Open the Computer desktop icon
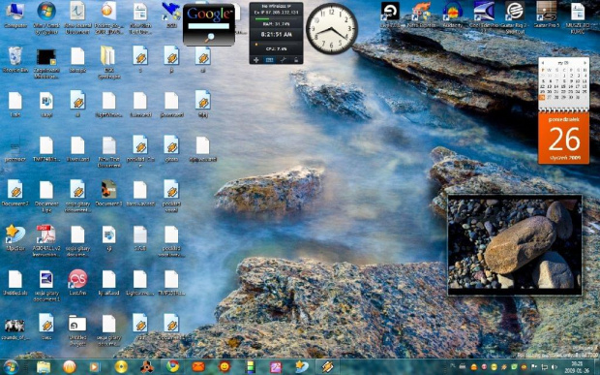This screenshot has height=375, width=600. pos(15,16)
